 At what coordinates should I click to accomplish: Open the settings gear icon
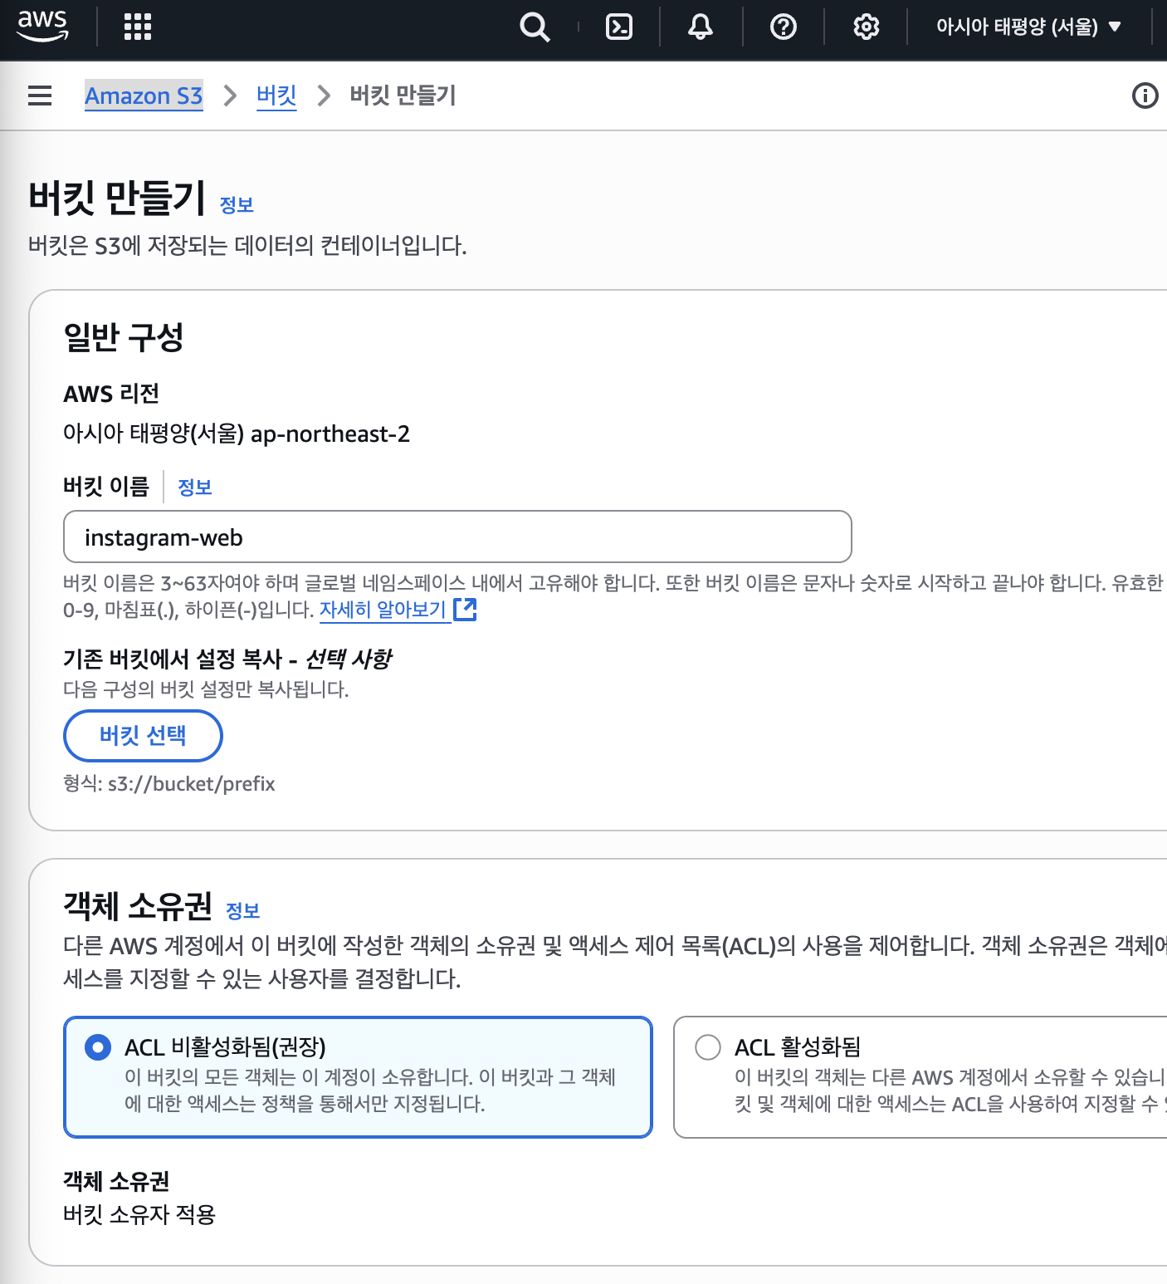(x=867, y=27)
